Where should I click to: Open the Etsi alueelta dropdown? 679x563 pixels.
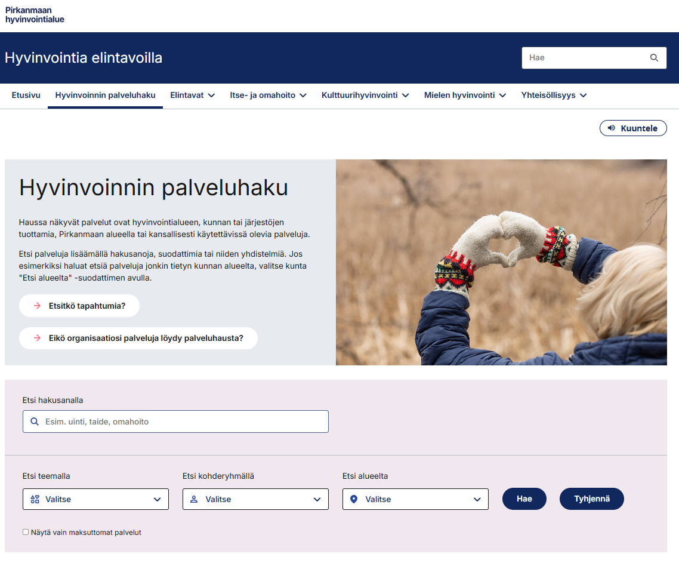(x=415, y=499)
